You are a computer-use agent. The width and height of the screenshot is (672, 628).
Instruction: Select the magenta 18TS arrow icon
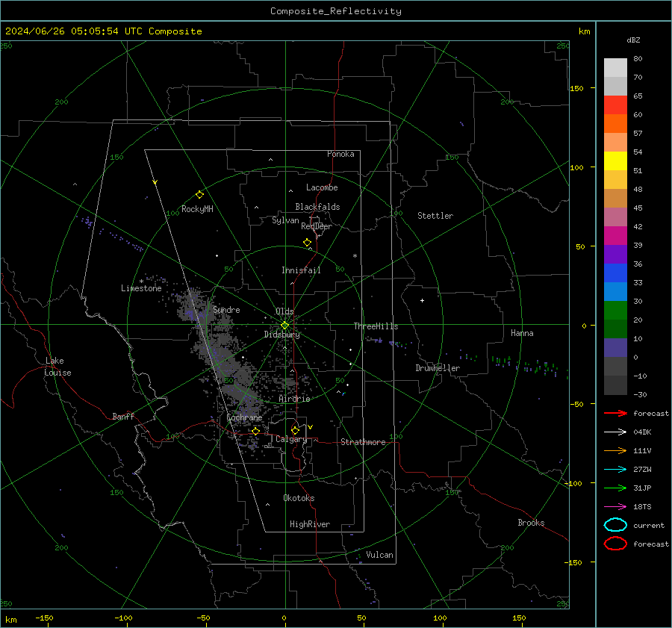pos(615,507)
